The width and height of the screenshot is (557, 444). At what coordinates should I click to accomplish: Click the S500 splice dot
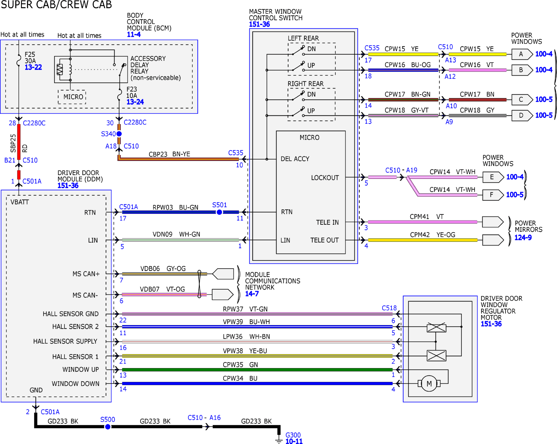[x=108, y=427]
